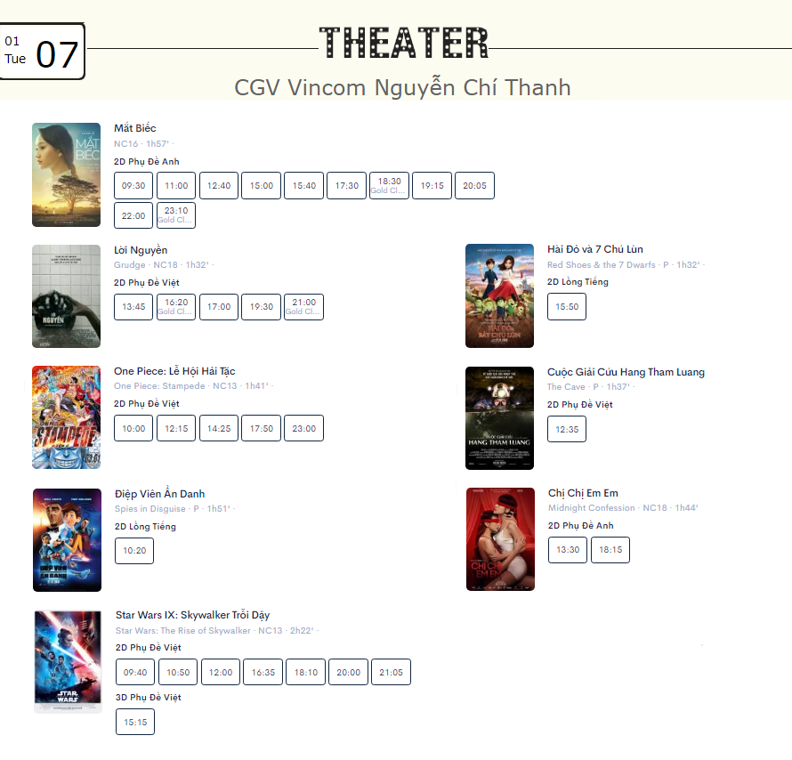Pick the 16:20 Gold Class Lời Nguyền showtime
Screen dimensions: 792x760
tap(176, 306)
